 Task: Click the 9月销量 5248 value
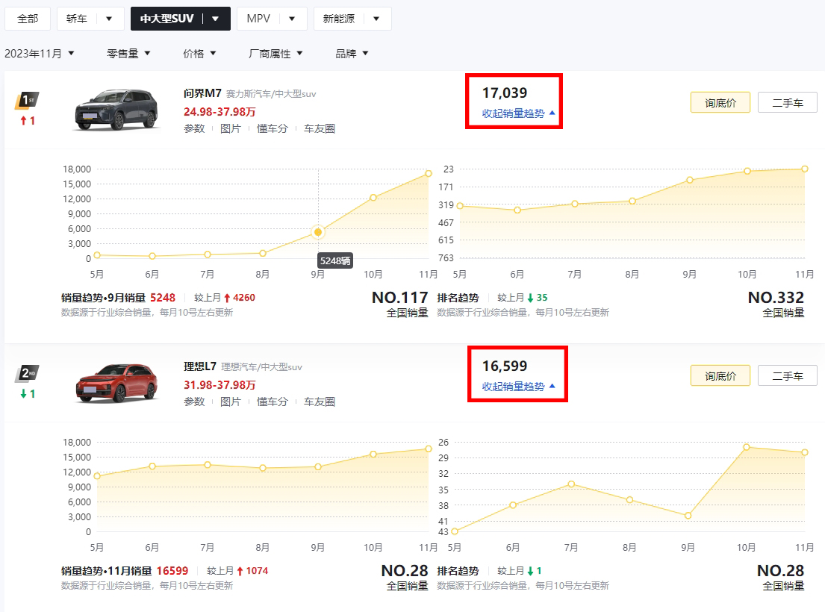pyautogui.click(x=163, y=298)
